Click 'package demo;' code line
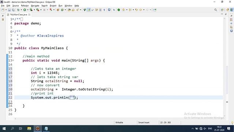The width and height of the screenshot is (234, 132). point(28,23)
